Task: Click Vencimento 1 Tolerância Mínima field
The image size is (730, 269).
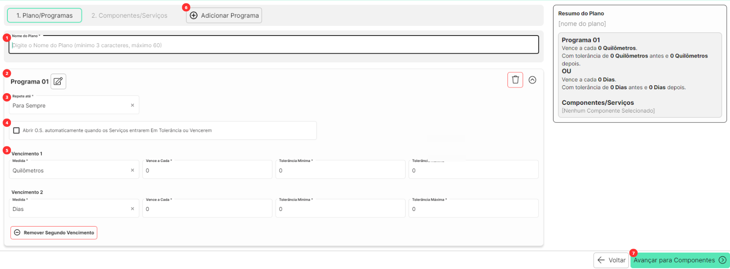Action: 340,169
